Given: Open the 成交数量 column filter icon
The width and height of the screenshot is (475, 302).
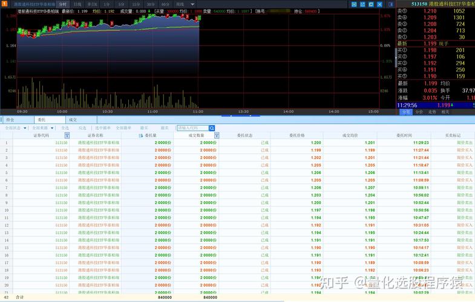Looking at the screenshot, I should point(217,135).
